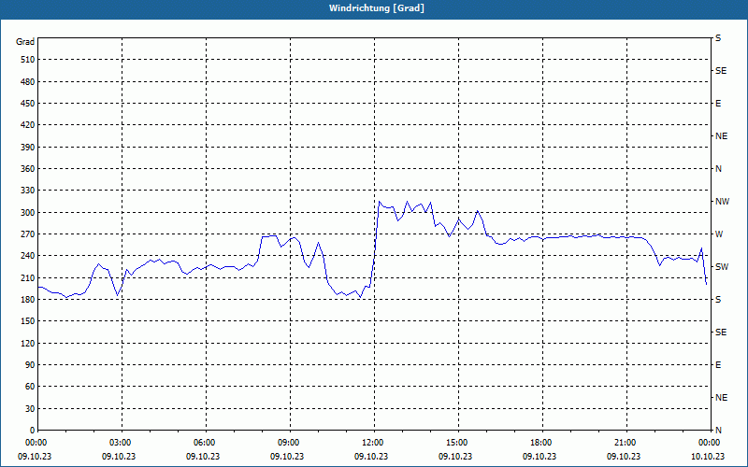
Task: Select the 09.10.23 date under 18:00
Action: [x=539, y=457]
